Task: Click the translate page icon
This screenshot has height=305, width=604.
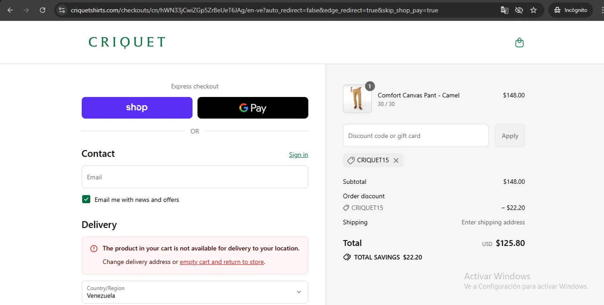Action: [505, 10]
